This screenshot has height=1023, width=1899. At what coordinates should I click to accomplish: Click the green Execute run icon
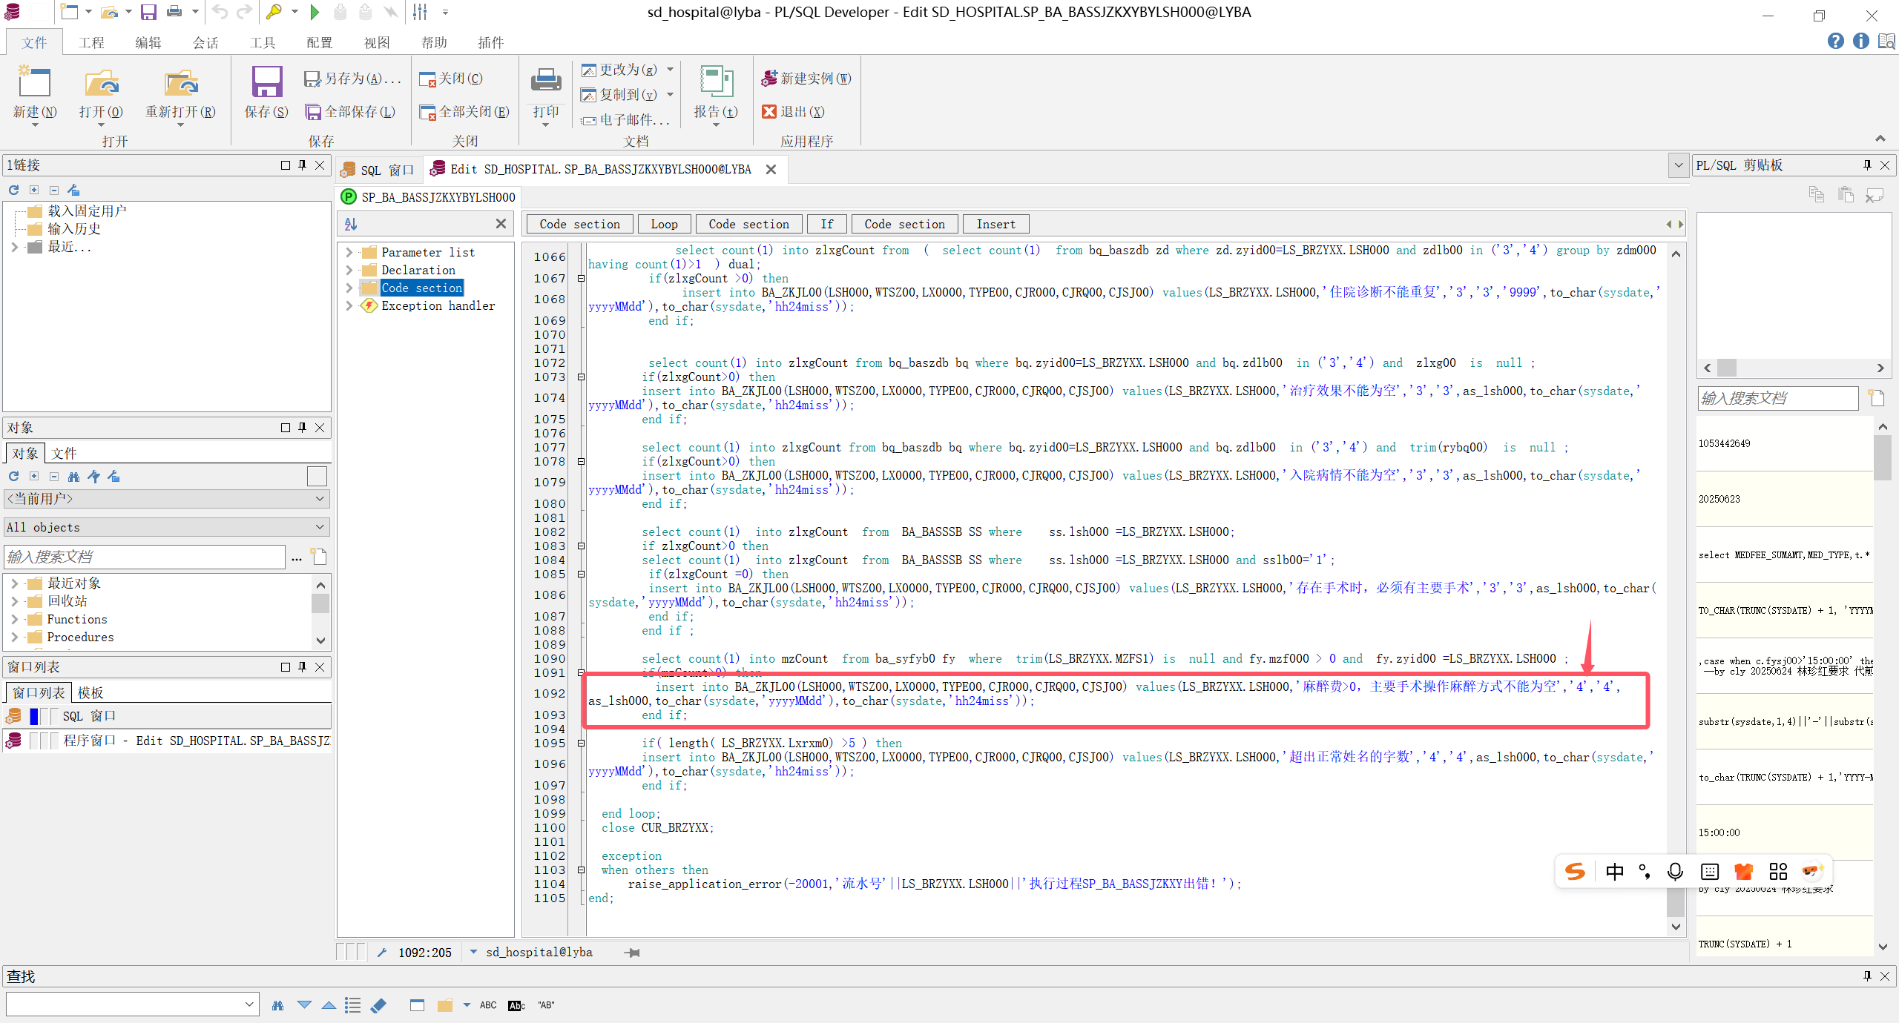coord(315,12)
